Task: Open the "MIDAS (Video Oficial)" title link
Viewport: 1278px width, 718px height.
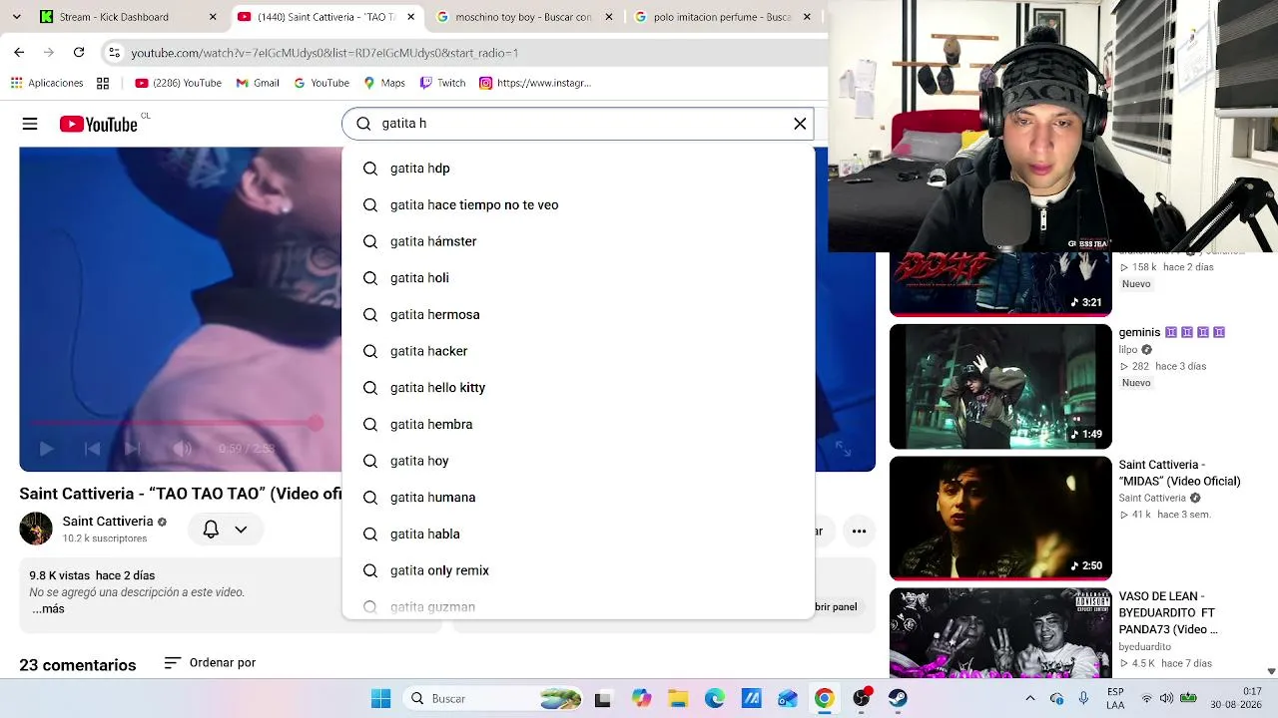Action: point(1179,473)
